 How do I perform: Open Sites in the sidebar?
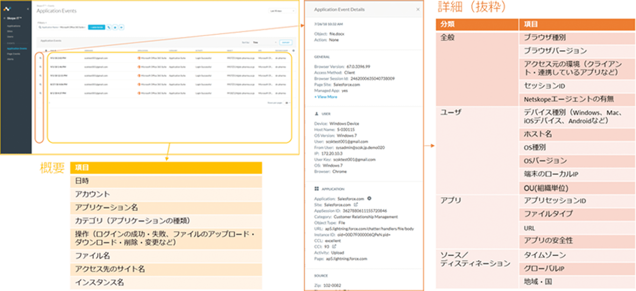point(10,31)
